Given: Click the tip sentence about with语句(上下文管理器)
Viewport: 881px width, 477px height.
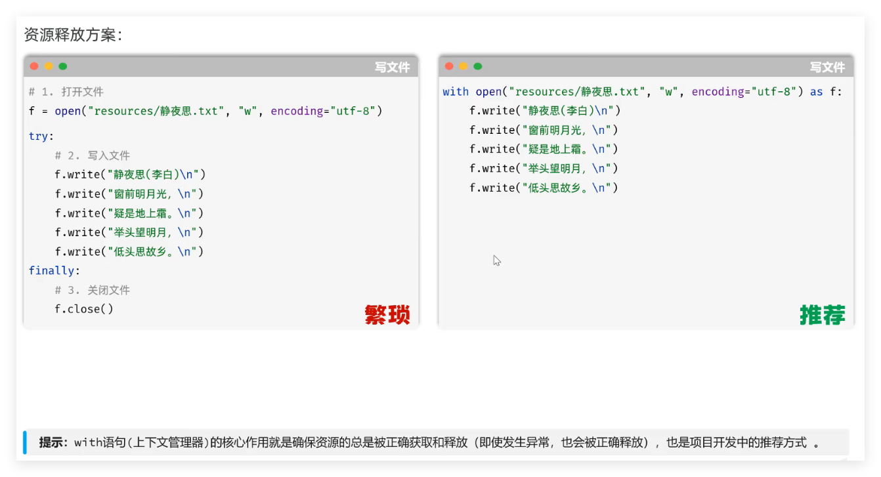Looking at the screenshot, I should click(446, 442).
